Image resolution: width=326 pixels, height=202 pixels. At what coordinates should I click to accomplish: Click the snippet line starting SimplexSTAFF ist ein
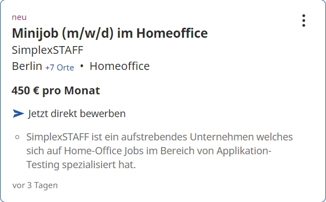pos(159,137)
